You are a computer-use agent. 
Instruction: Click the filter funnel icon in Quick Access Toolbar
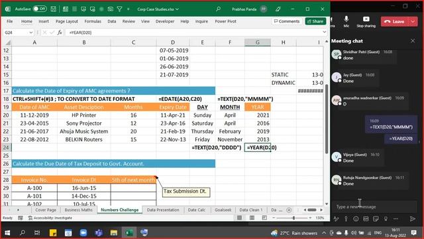119,9
